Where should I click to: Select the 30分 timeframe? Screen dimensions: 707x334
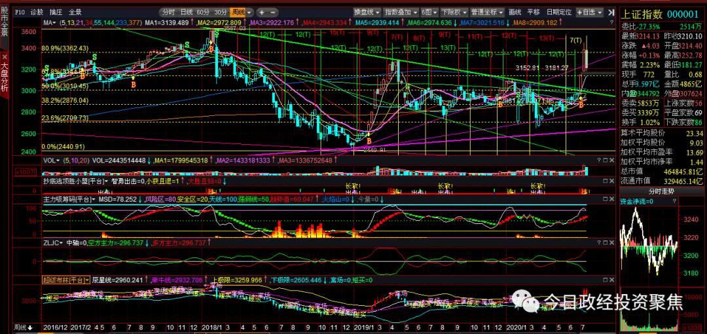(221, 12)
